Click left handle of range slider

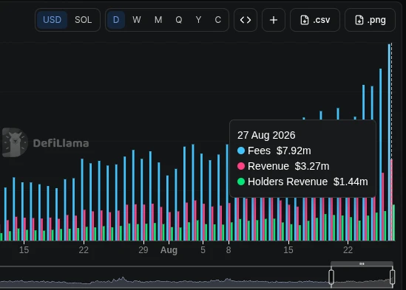coord(331,277)
